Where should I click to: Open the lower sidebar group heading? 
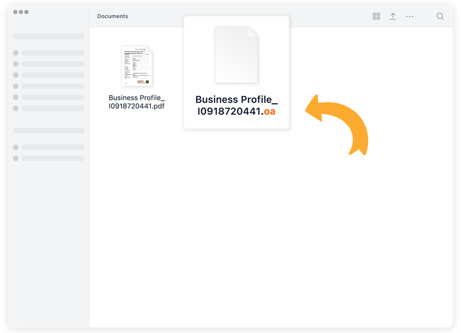(49, 129)
